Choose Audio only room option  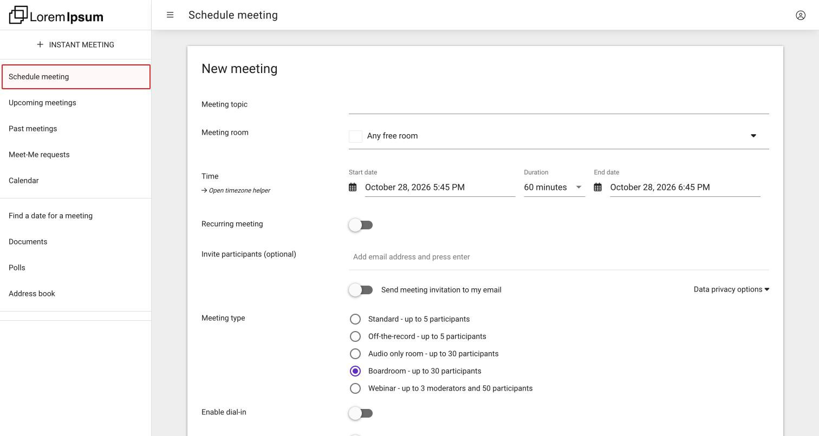click(355, 354)
